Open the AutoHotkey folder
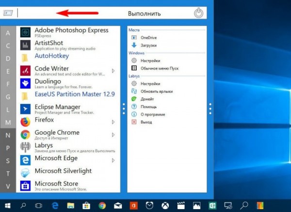 68,58
